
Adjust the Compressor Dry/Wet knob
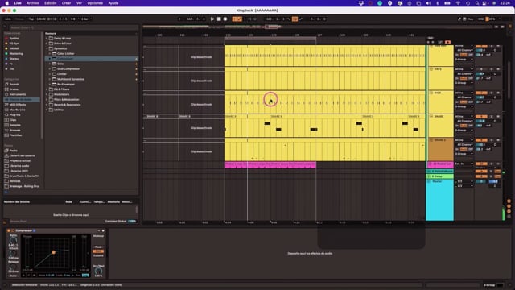pyautogui.click(x=98, y=271)
